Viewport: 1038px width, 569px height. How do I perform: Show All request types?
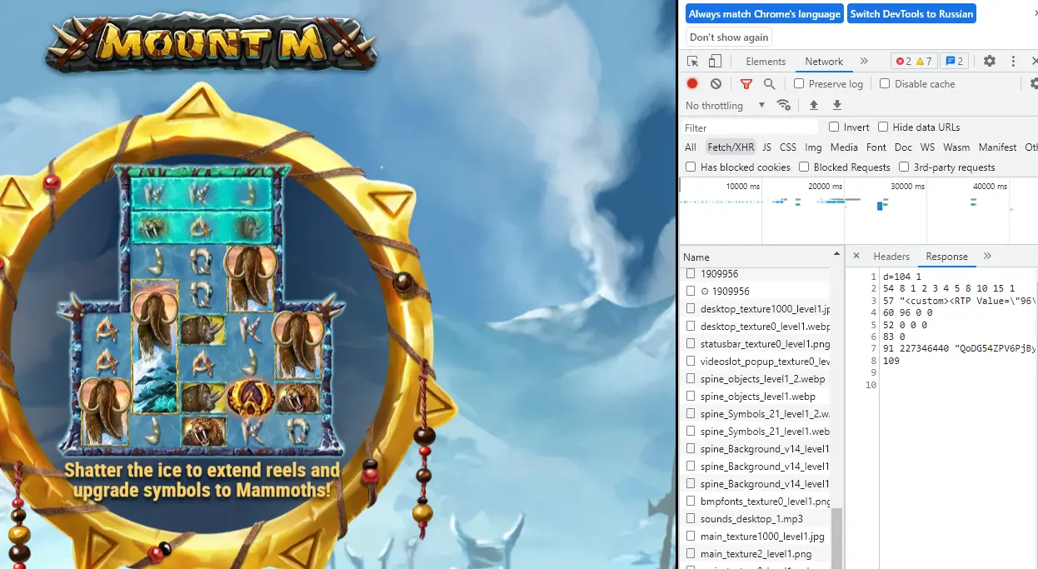691,147
